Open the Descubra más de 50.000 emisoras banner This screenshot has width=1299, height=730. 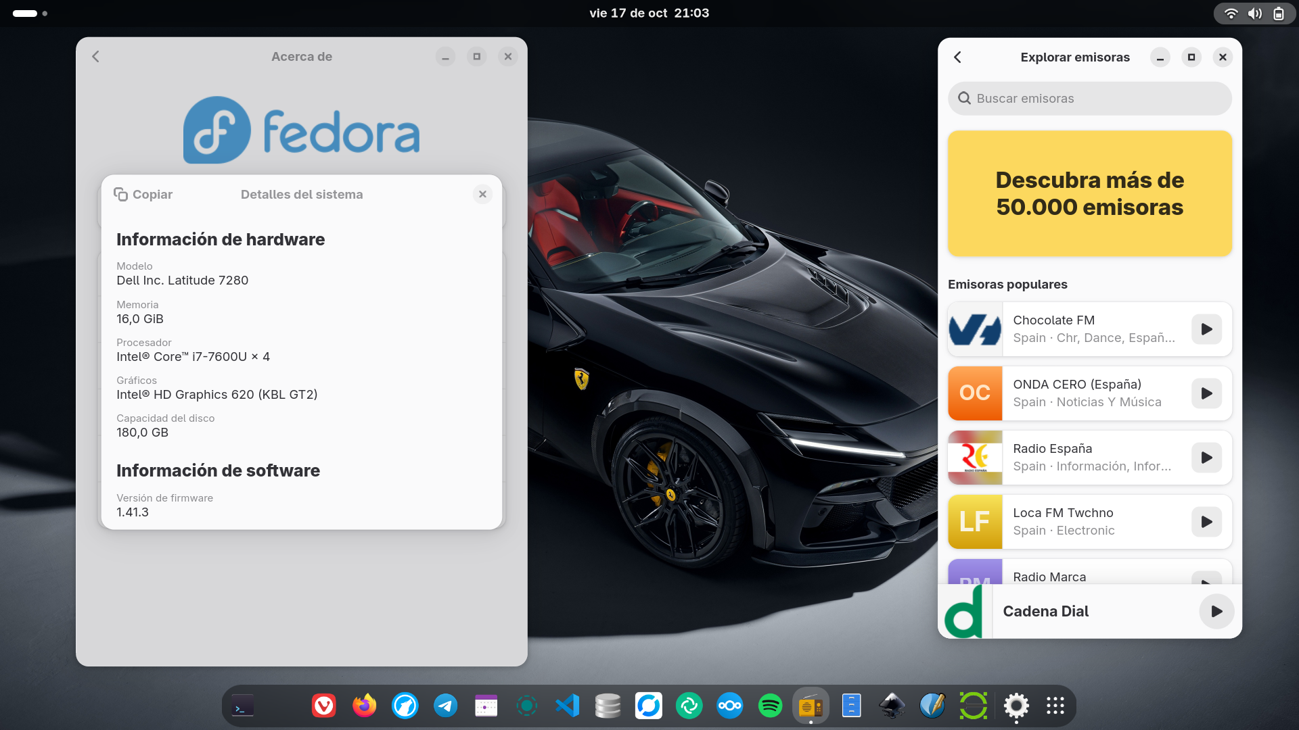click(x=1089, y=193)
